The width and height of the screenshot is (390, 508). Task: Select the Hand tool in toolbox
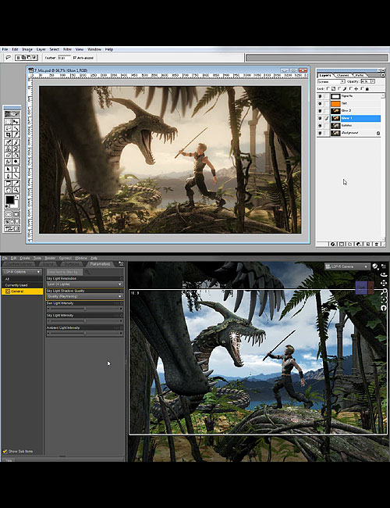(8, 190)
